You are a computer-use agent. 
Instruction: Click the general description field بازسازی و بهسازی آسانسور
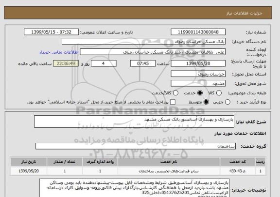134,121
